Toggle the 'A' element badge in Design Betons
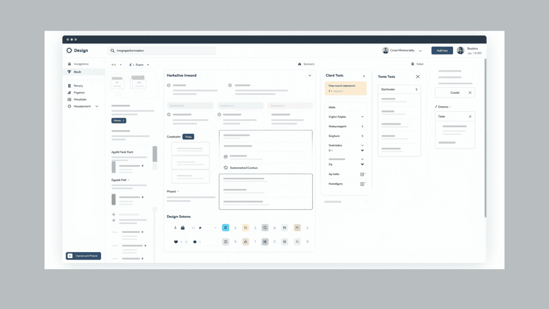 [245, 242]
